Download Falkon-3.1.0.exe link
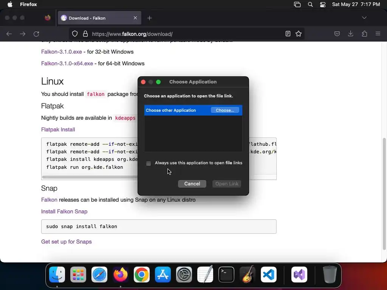Screen dimensions: 387x290 click(x=62, y=52)
